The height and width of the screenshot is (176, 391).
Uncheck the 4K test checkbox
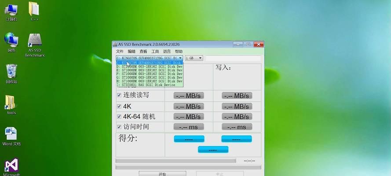(x=119, y=106)
